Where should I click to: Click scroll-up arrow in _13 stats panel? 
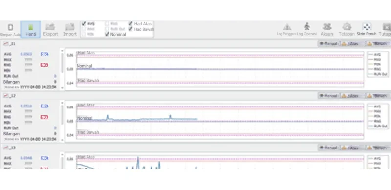(63, 155)
